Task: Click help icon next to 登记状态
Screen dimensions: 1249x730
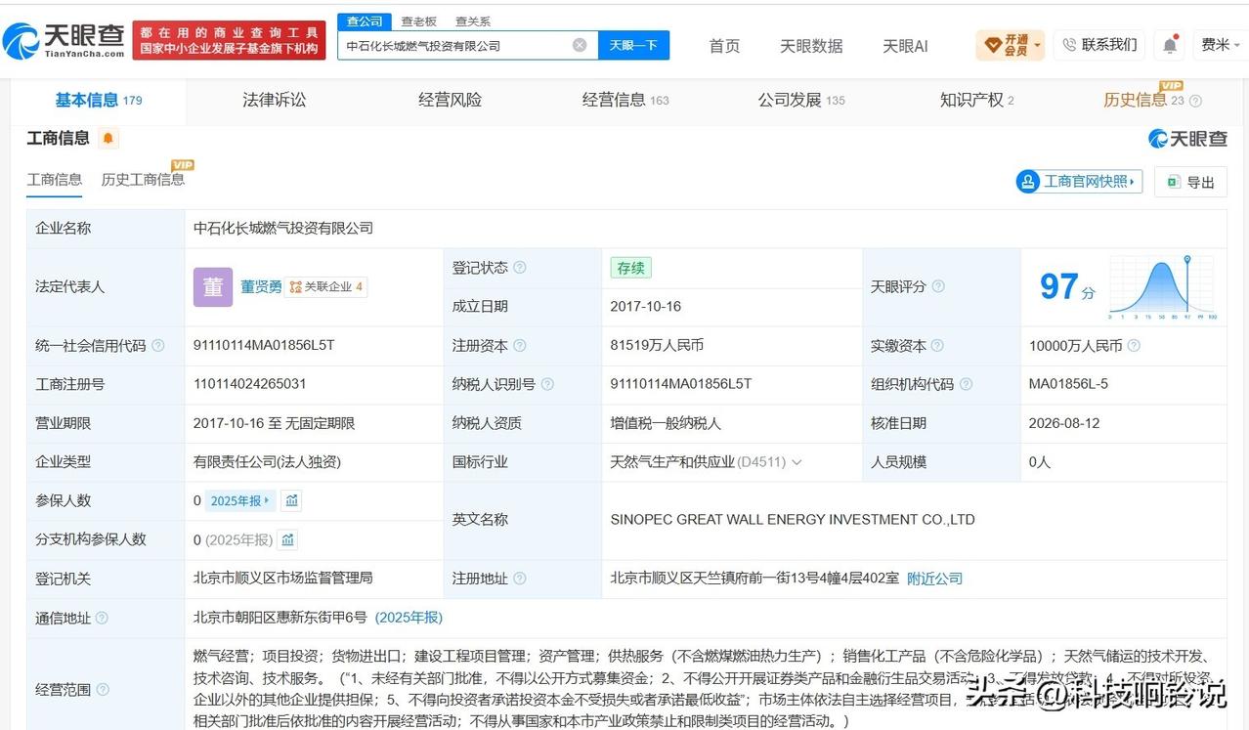Action: point(519,267)
